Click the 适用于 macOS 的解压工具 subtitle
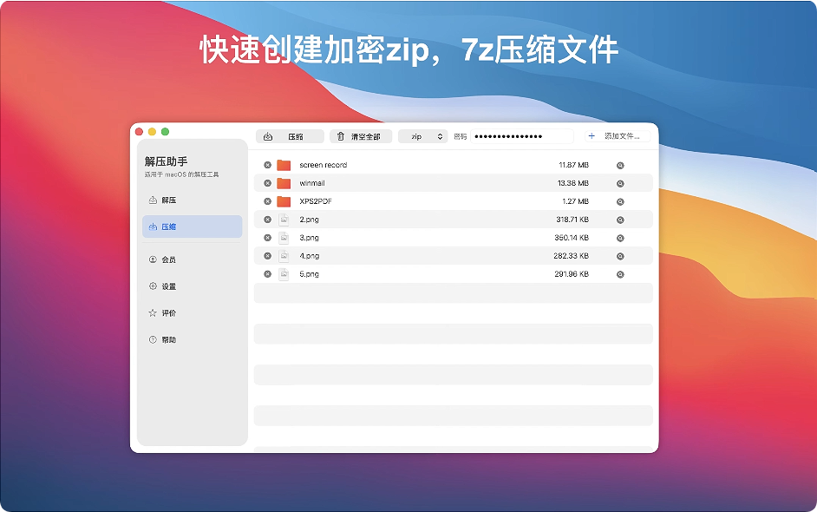Viewport: 817px width, 512px height. click(x=182, y=174)
